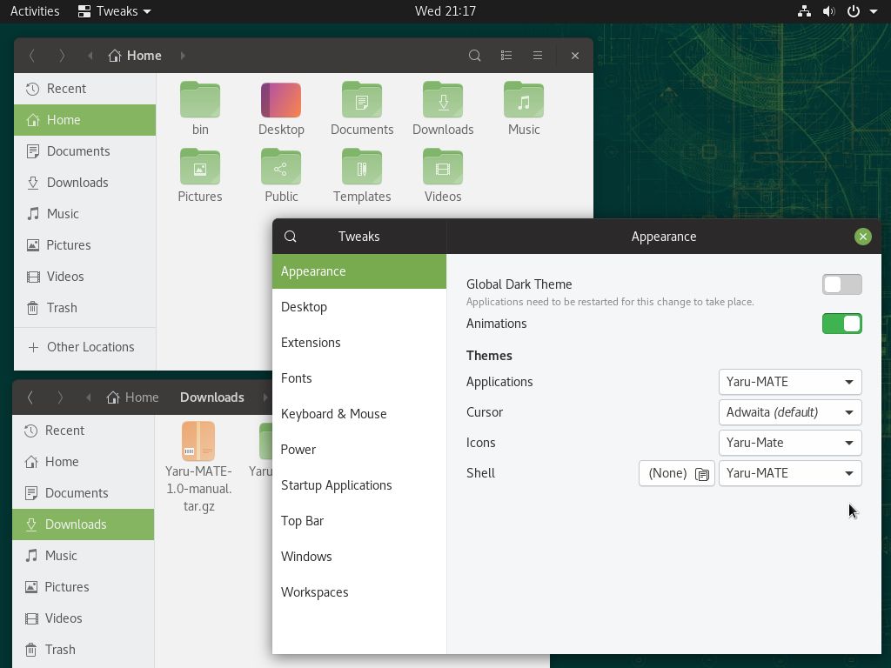Click Activities in the top bar

click(35, 10)
